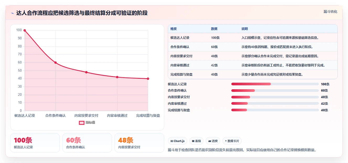The image size is (348, 163).
Task: Click the 合作条件确认 progress bar
Action: pos(275,91)
